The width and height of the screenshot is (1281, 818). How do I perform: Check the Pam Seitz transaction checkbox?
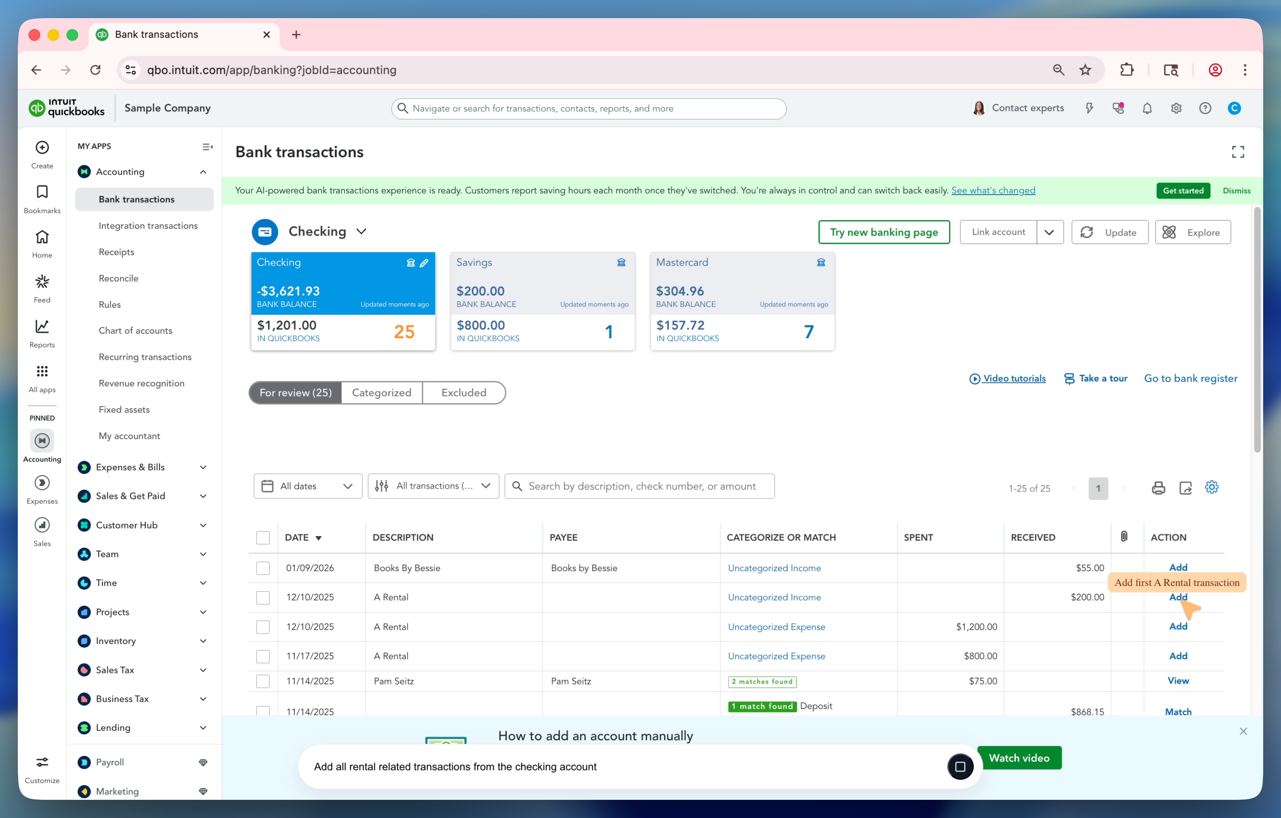point(263,681)
